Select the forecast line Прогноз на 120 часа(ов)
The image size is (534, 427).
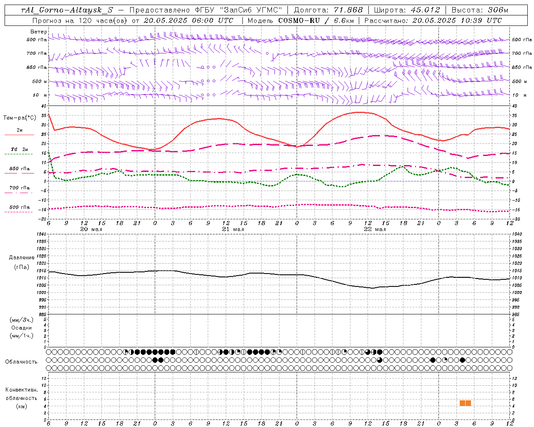[x=80, y=20]
